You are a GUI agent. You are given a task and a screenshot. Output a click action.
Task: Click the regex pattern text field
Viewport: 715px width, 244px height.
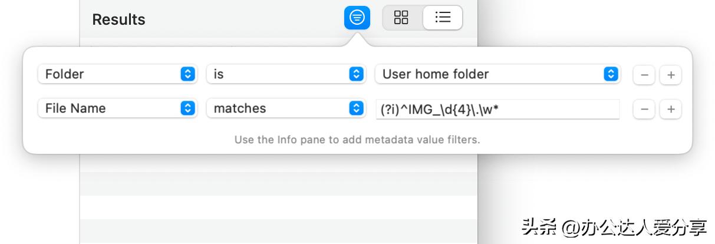coord(497,108)
